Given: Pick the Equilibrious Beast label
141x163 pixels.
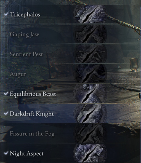Looking at the screenshot, I should click(33, 94).
